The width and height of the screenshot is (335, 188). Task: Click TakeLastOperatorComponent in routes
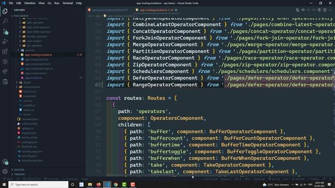(x=252, y=172)
